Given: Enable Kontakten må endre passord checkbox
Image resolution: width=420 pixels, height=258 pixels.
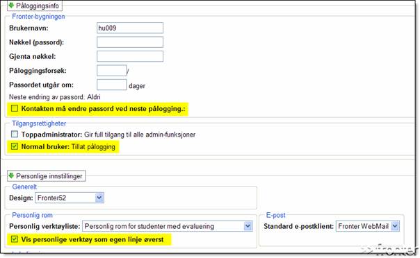Looking at the screenshot, I should point(15,108).
